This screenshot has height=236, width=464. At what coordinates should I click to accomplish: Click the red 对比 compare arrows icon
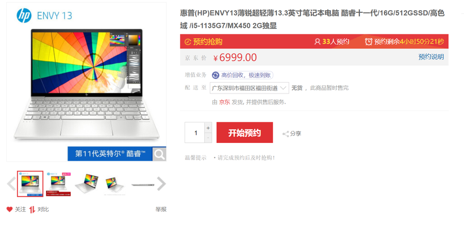32,209
